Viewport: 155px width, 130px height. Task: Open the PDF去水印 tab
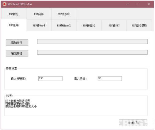coord(64,14)
